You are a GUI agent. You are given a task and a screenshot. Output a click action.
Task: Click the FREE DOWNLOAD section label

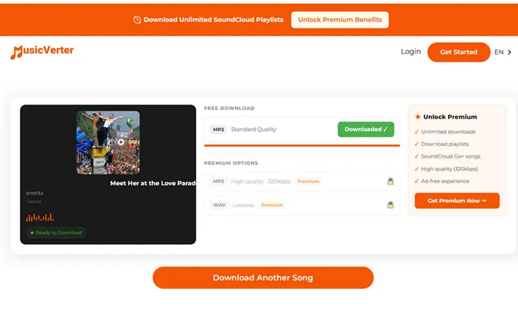(229, 108)
